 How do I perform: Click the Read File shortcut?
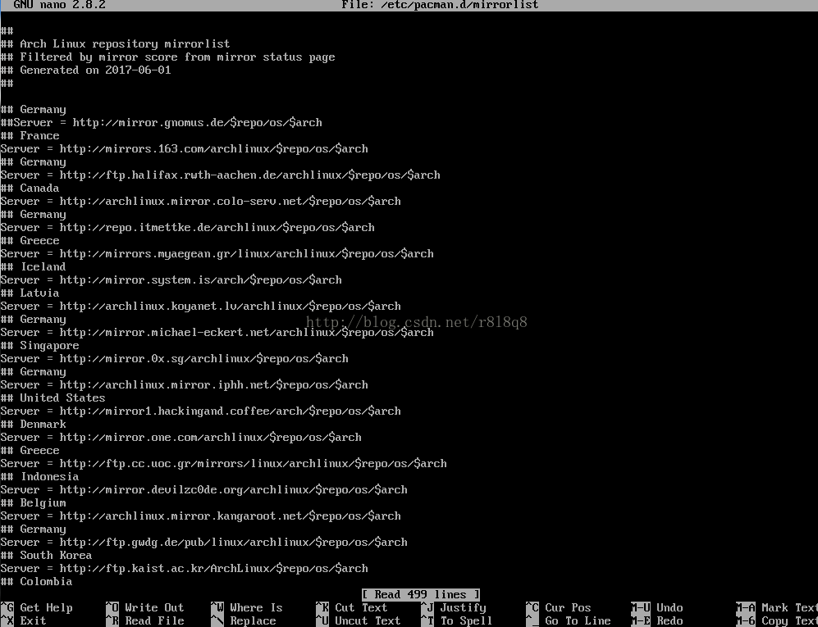145,620
